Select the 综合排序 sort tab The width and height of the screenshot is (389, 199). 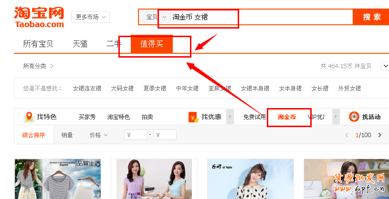coord(33,135)
